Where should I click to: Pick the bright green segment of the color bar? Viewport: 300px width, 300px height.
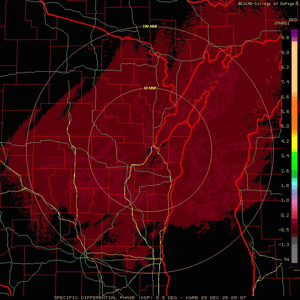point(294,162)
